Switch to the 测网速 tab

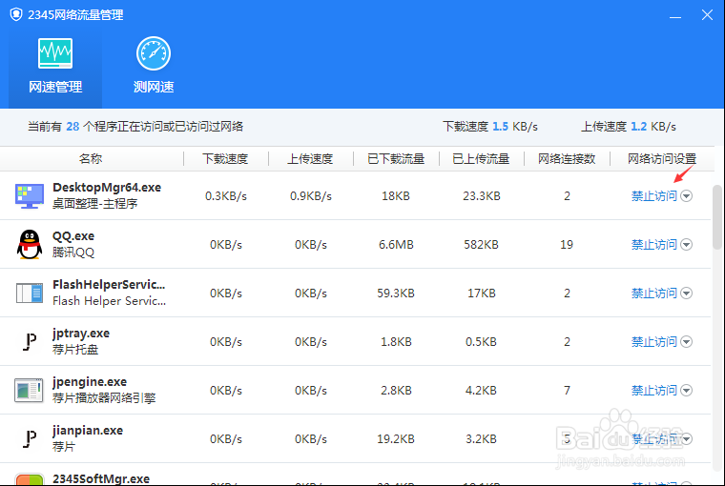pos(154,66)
